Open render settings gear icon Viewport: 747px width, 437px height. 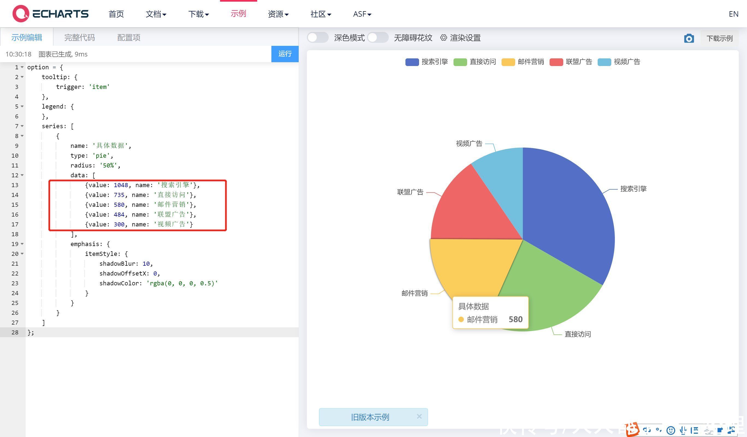point(443,38)
